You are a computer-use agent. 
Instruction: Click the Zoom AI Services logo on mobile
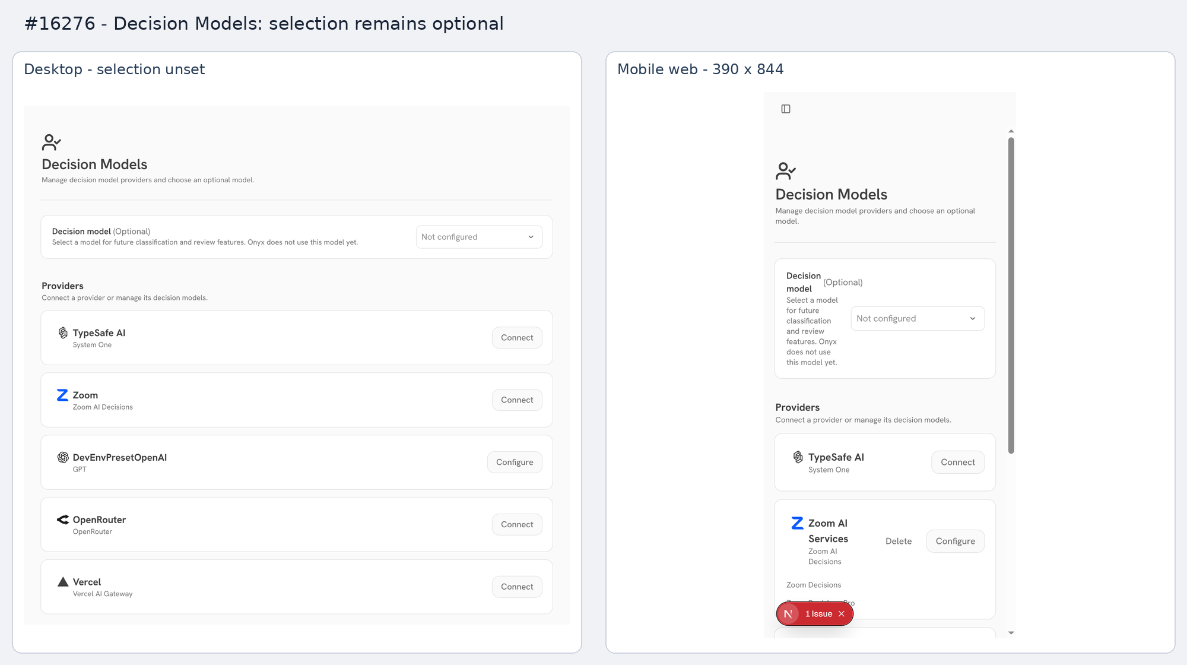(798, 523)
